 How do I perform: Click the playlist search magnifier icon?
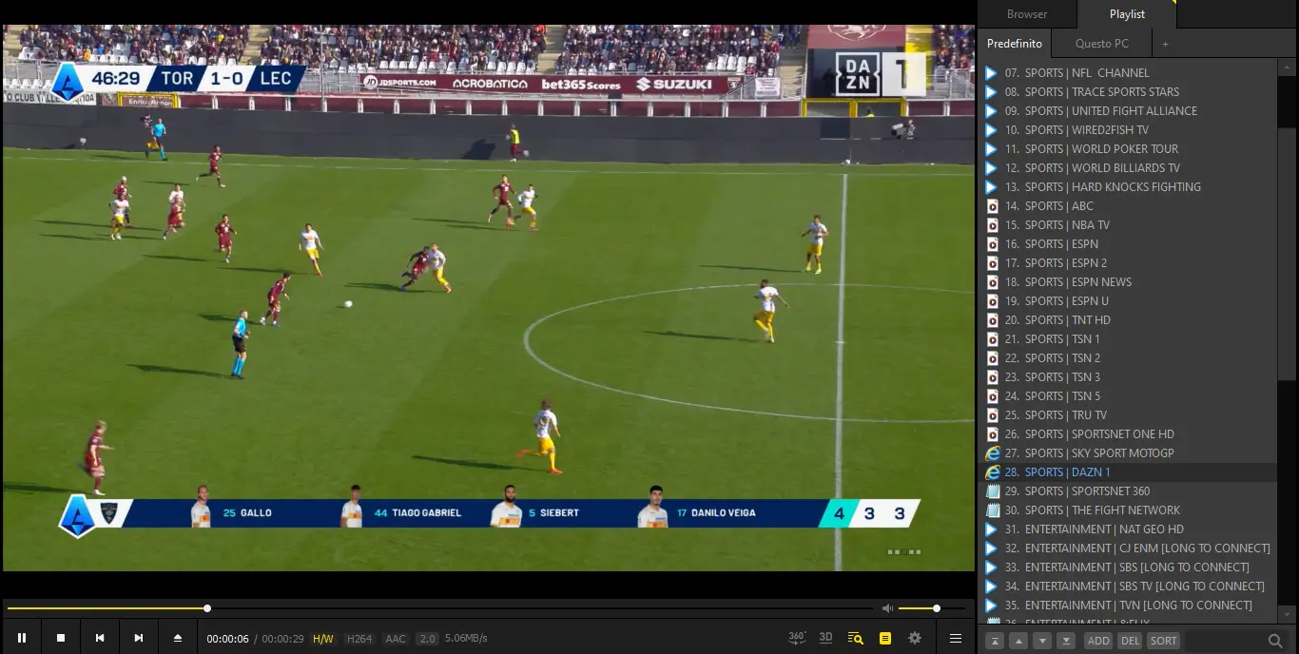[x=1275, y=641]
